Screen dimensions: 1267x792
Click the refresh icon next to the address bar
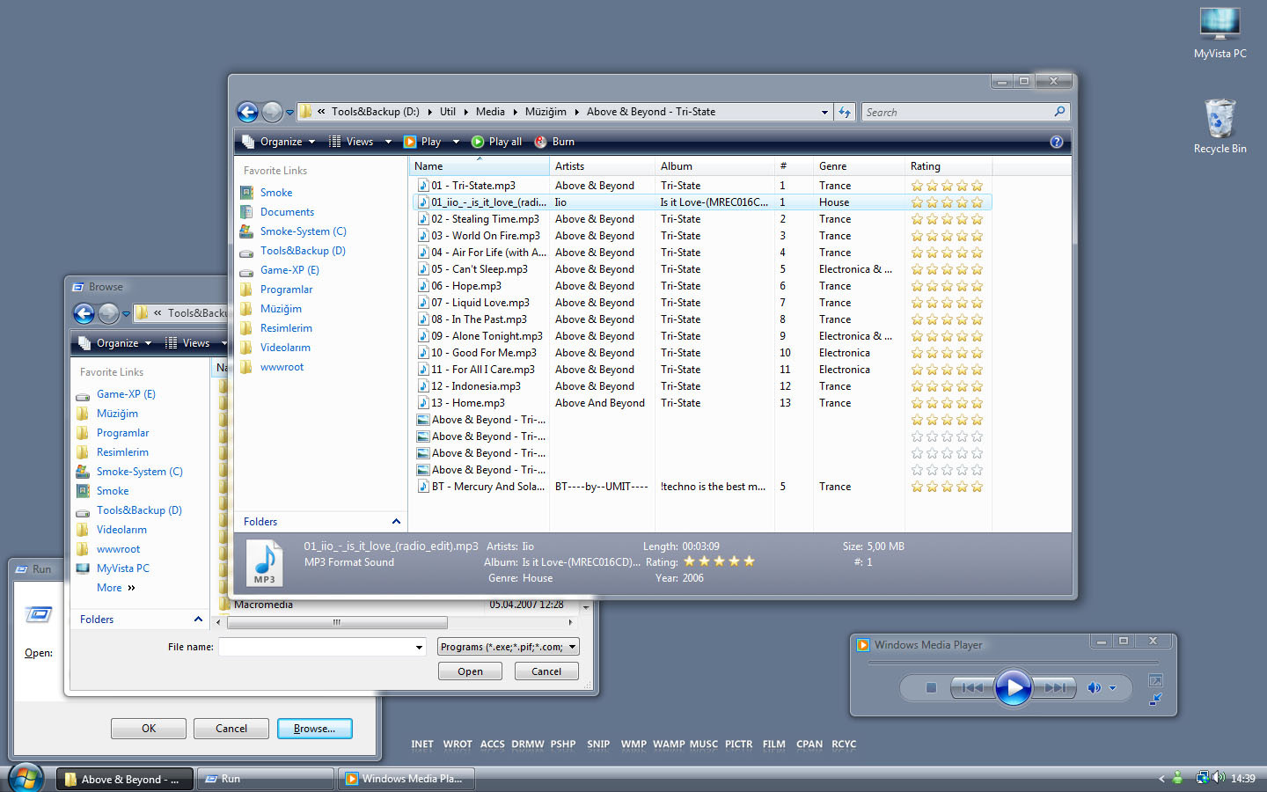(x=845, y=112)
